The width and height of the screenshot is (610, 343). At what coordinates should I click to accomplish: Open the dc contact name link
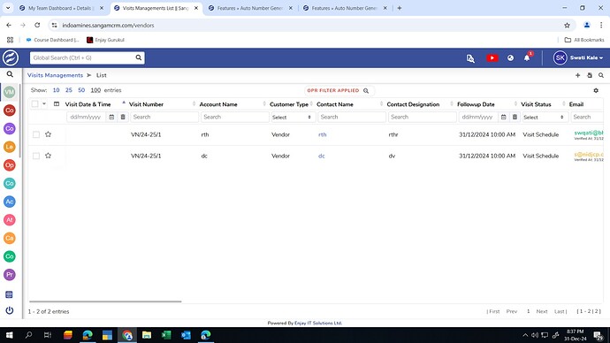321,156
